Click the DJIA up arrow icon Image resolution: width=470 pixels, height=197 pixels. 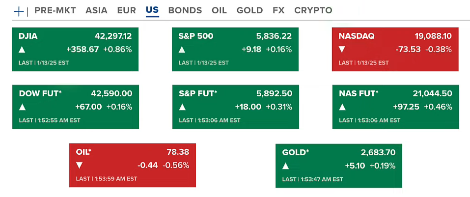(x=22, y=50)
